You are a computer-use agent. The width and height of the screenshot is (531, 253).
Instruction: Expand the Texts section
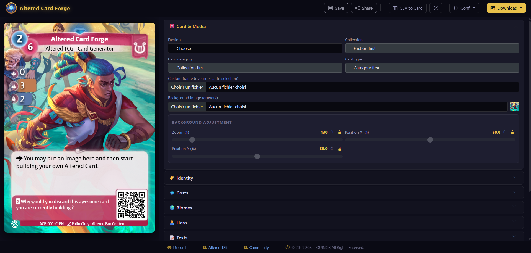[x=514, y=237]
